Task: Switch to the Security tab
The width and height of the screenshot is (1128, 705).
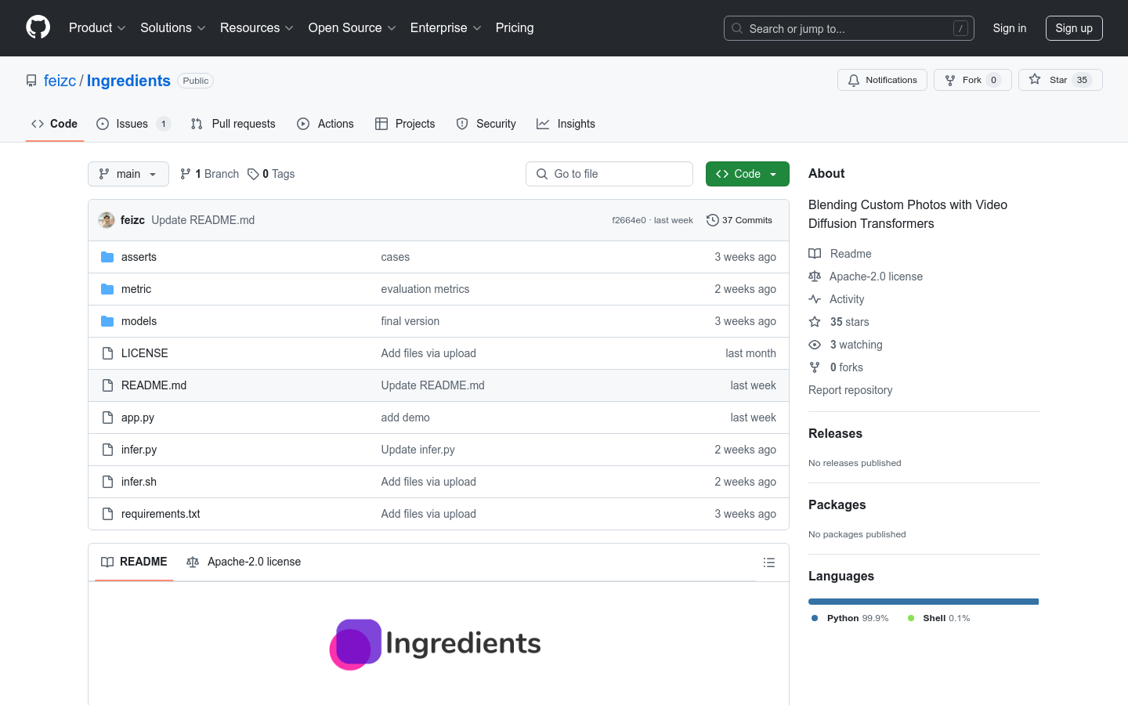Action: [x=486, y=124]
